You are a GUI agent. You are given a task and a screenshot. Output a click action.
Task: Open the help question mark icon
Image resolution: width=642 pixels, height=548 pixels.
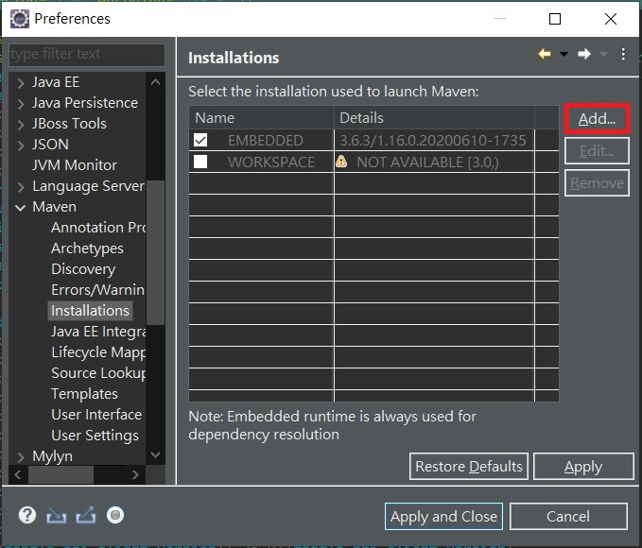click(x=27, y=515)
